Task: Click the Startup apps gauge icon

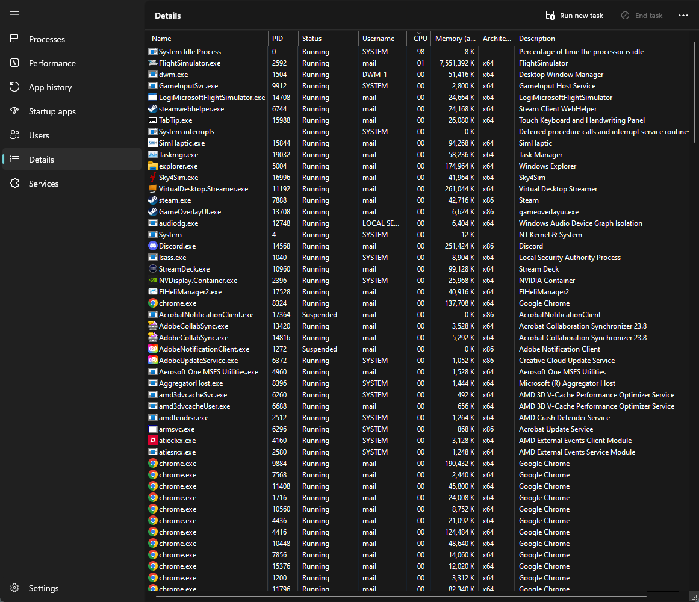Action: (x=14, y=111)
